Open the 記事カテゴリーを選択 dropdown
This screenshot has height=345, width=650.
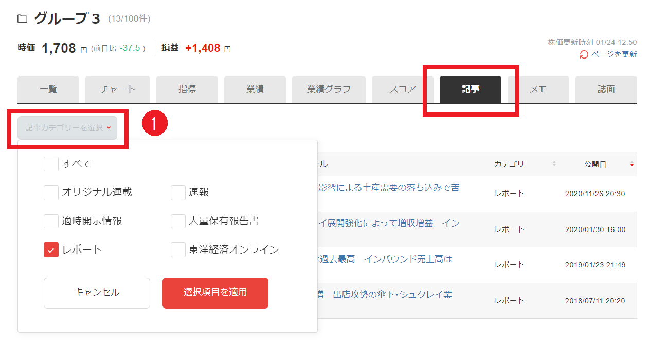pyautogui.click(x=67, y=128)
